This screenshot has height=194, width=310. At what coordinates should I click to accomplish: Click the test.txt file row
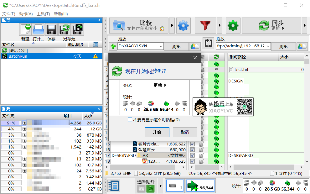pos(266,70)
